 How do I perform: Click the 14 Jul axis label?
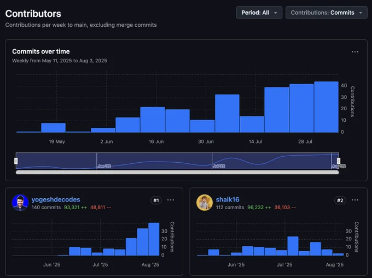pyautogui.click(x=255, y=141)
